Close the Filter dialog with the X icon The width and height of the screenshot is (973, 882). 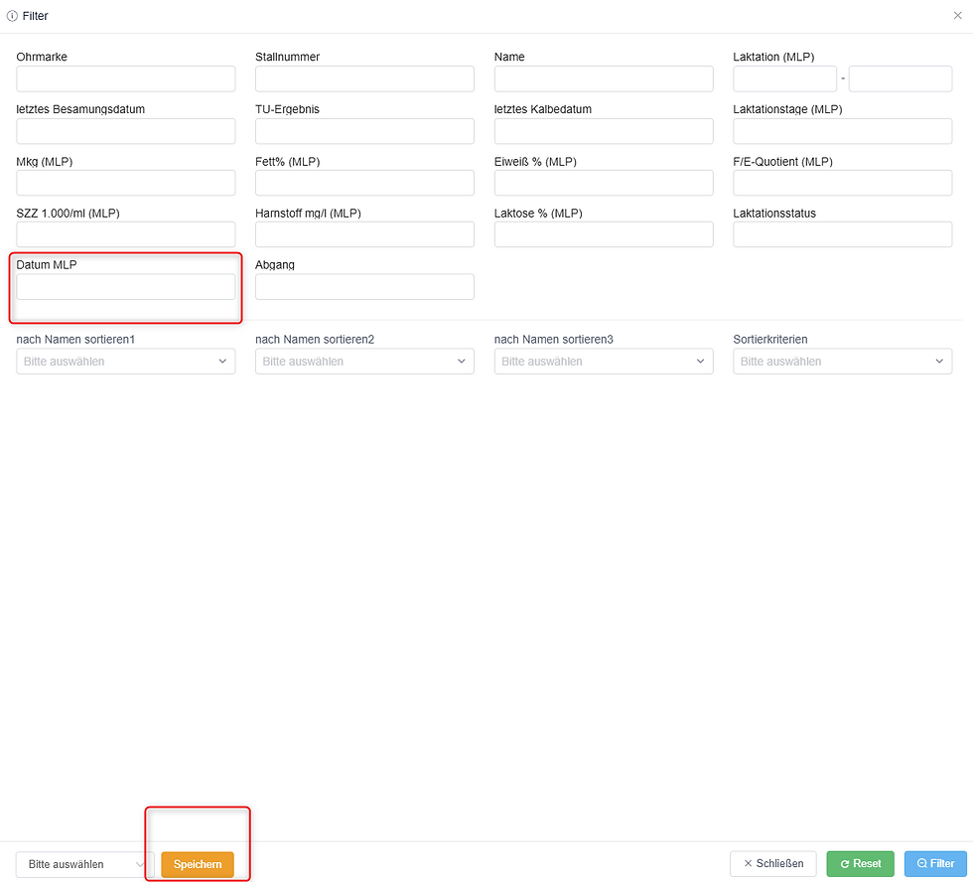(x=957, y=16)
